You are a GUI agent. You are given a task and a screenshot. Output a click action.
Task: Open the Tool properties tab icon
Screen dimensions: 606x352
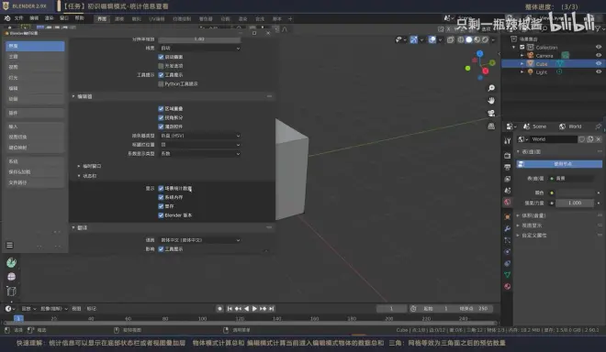coord(508,141)
